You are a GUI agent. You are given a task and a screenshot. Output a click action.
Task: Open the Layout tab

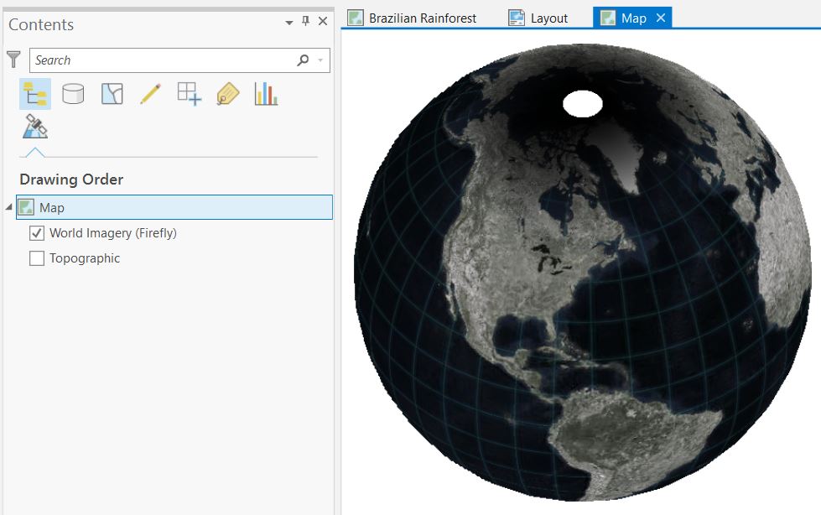point(538,18)
